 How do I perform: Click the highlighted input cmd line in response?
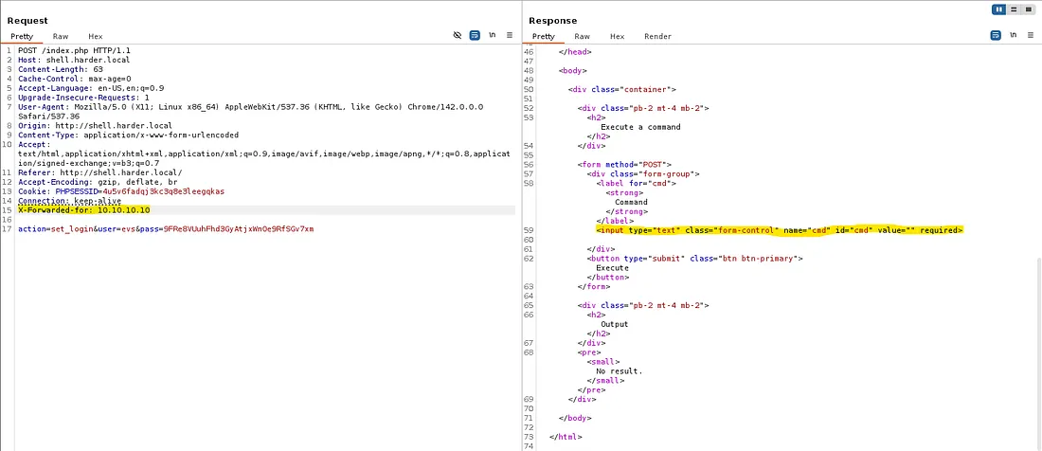779,230
